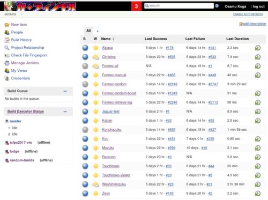Open the search help icon
The width and height of the screenshot is (268, 200).
click(x=217, y=6)
